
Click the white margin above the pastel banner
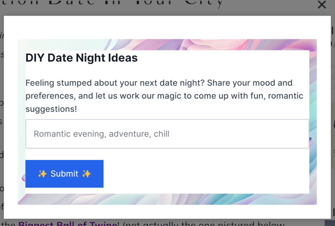tap(167, 27)
